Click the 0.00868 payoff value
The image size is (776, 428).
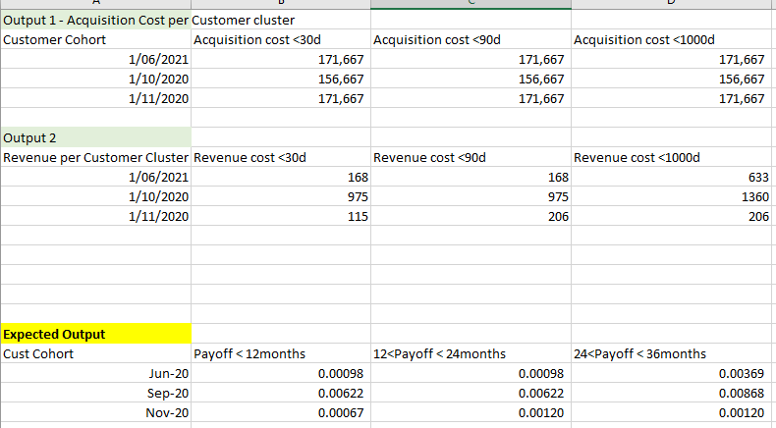(x=674, y=393)
